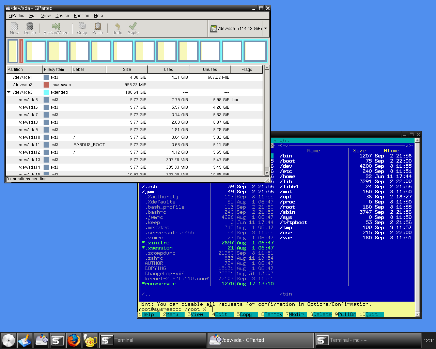
Task: Open the Partition menu in GParted
Action: pos(81,16)
